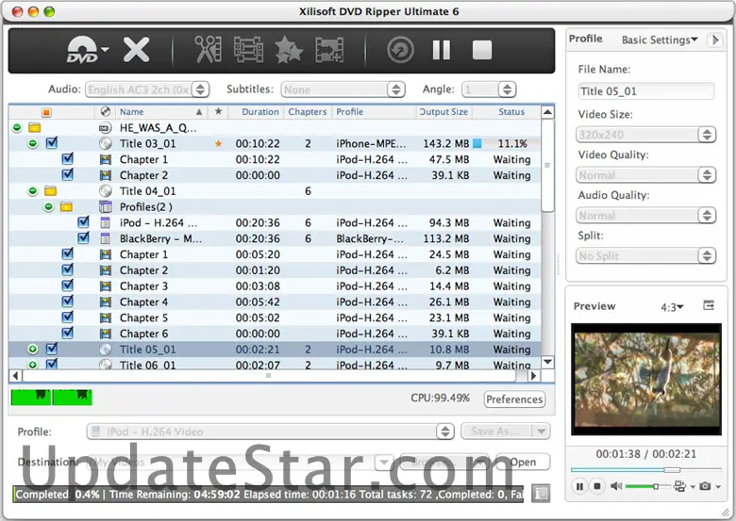
Task: Click the horizontal scroll-right arrow
Action: [x=534, y=376]
